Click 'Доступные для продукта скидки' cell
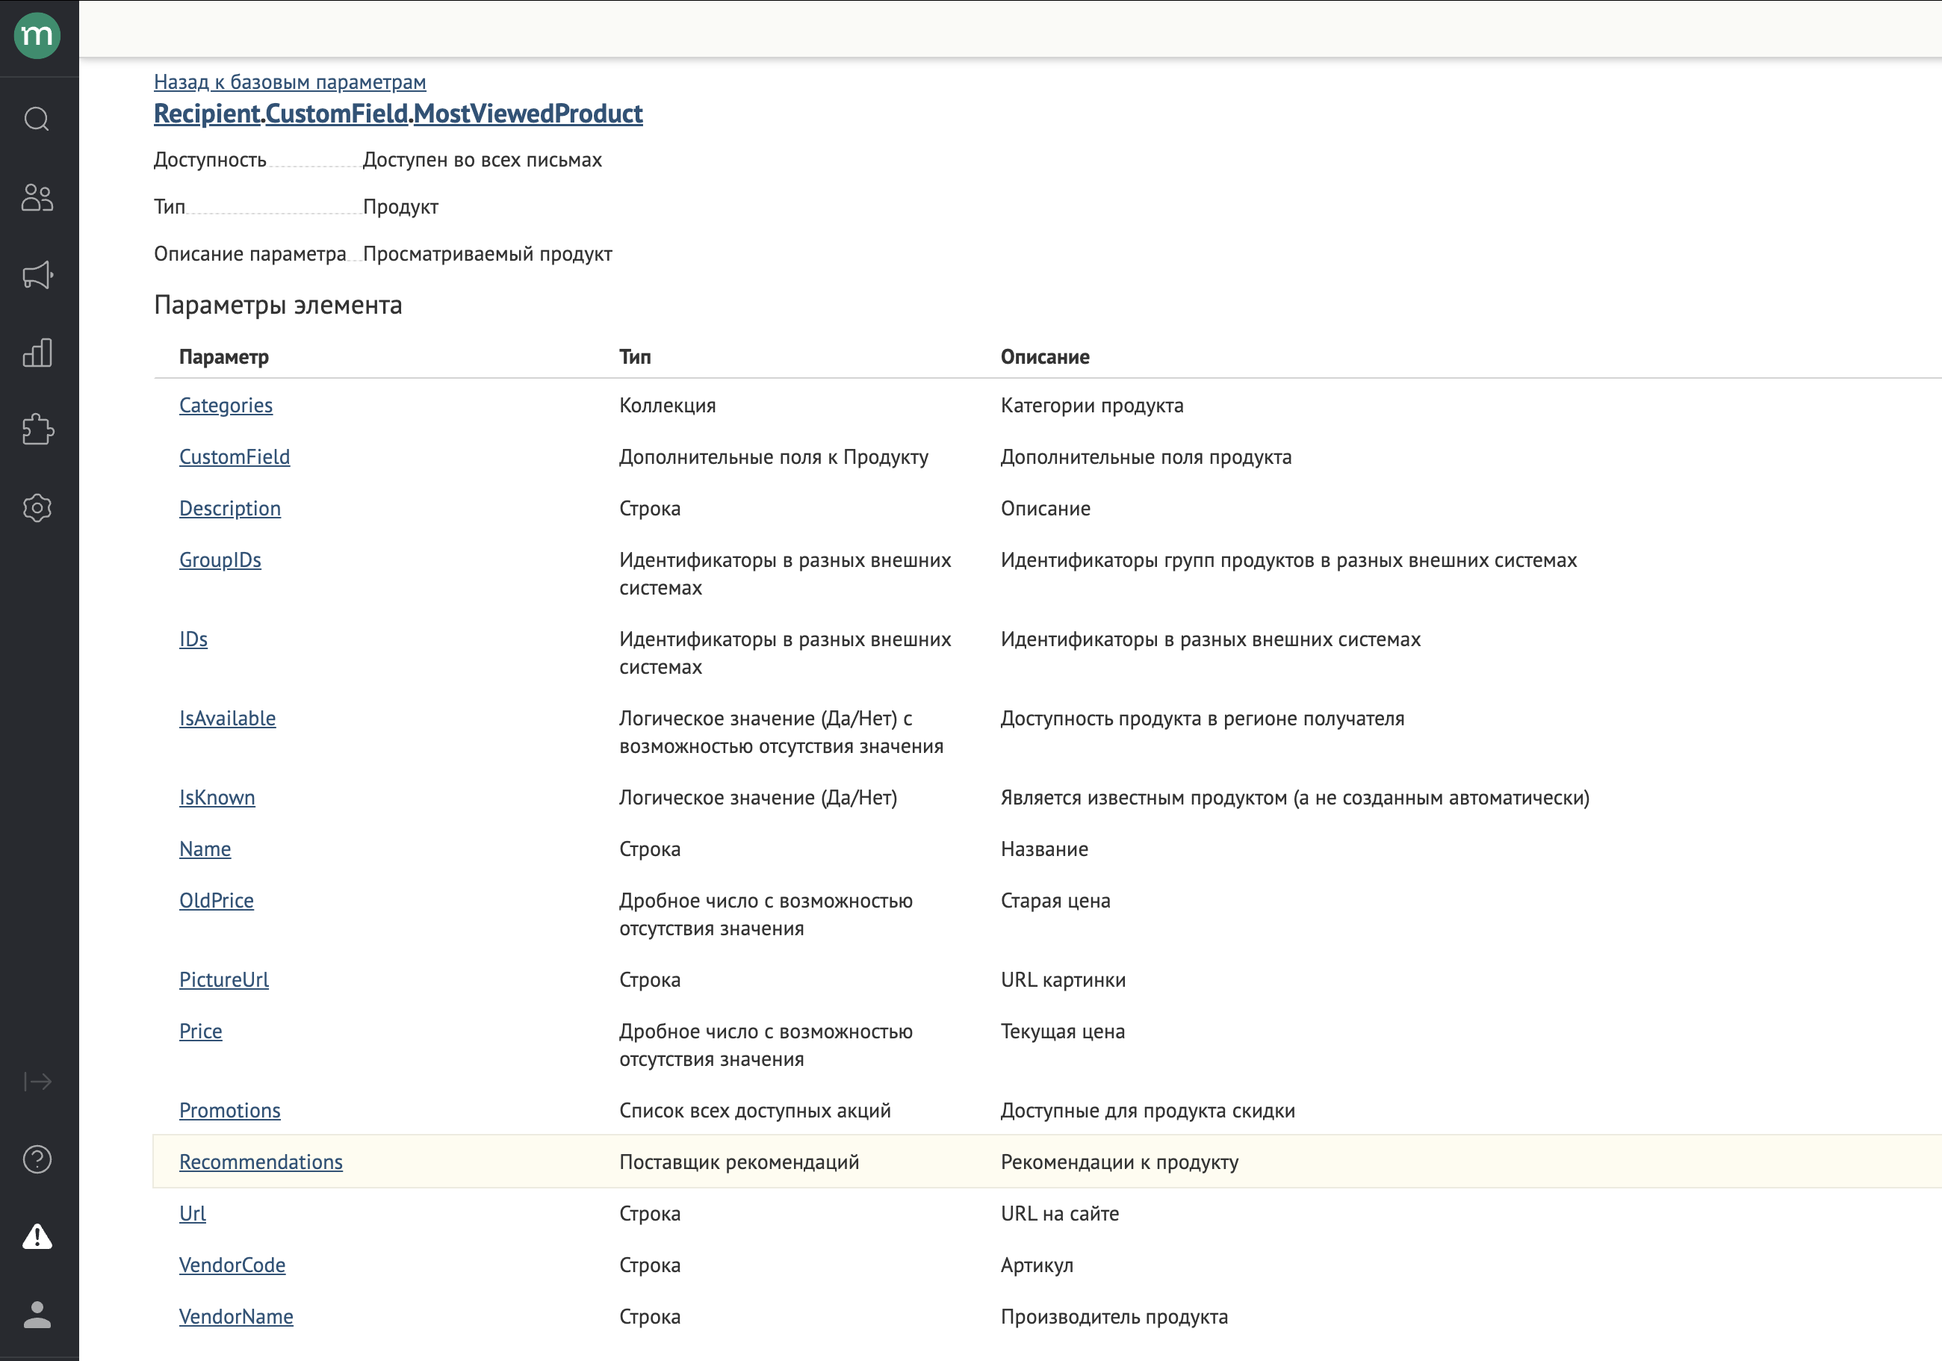1942x1361 pixels. click(1148, 1111)
